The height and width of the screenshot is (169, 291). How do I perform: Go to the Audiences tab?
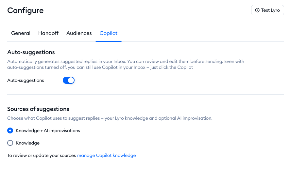pos(79,33)
